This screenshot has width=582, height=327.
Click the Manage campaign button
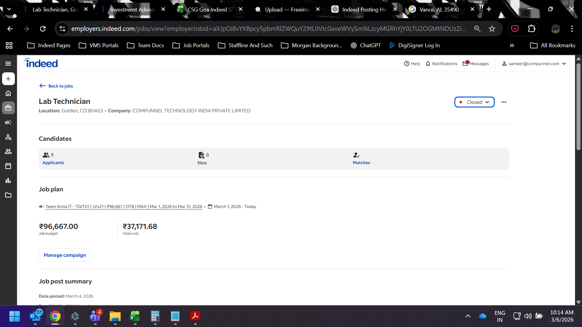click(x=65, y=255)
